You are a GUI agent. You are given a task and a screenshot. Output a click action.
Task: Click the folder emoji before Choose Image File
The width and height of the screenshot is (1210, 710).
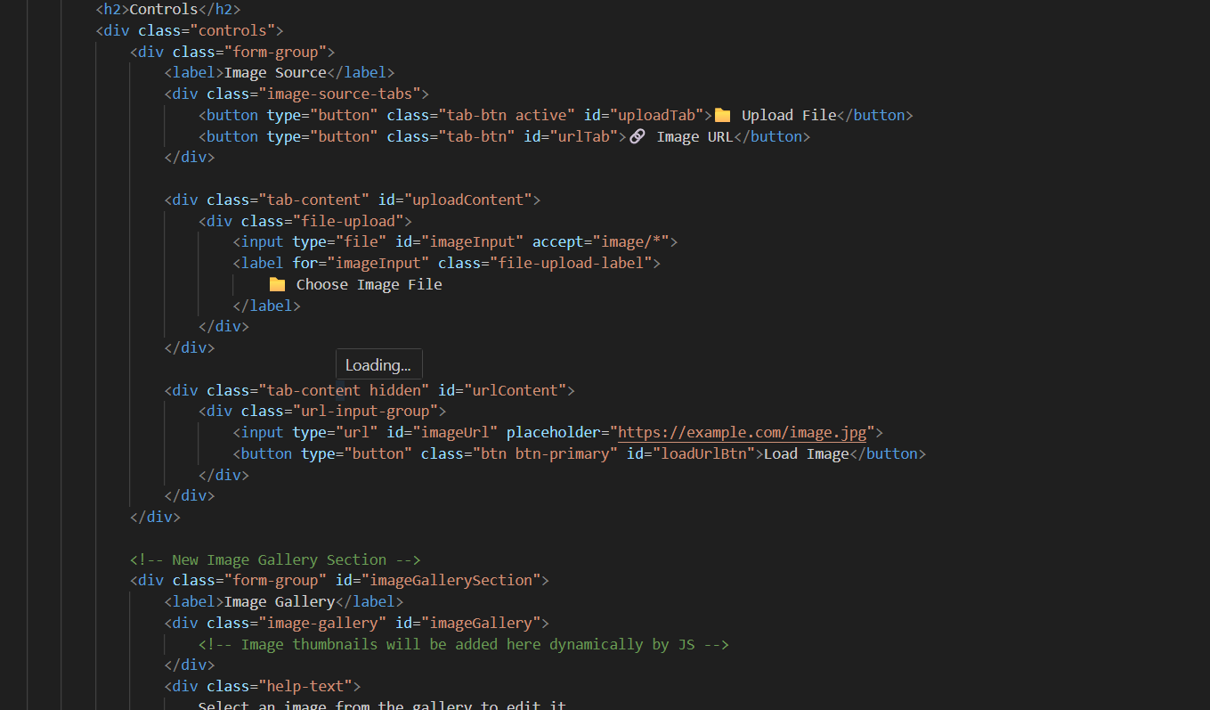click(x=278, y=284)
